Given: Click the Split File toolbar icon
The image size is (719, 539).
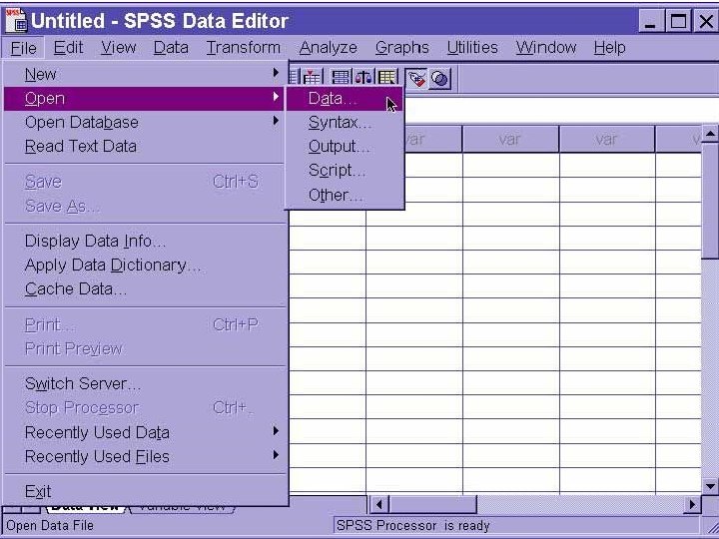Looking at the screenshot, I should click(341, 78).
